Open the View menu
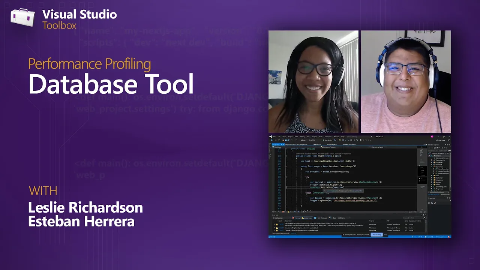This screenshot has height=270, width=480. coord(284,137)
